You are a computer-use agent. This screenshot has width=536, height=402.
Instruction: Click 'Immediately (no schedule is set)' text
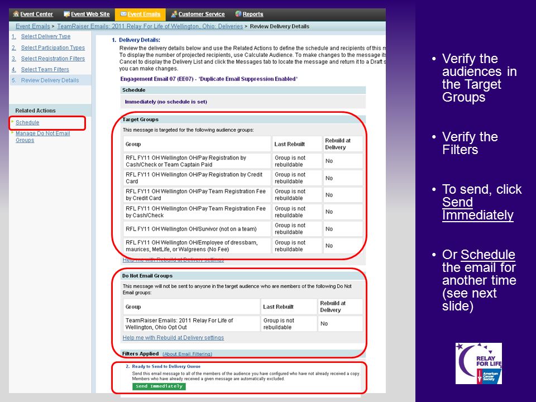coord(166,102)
